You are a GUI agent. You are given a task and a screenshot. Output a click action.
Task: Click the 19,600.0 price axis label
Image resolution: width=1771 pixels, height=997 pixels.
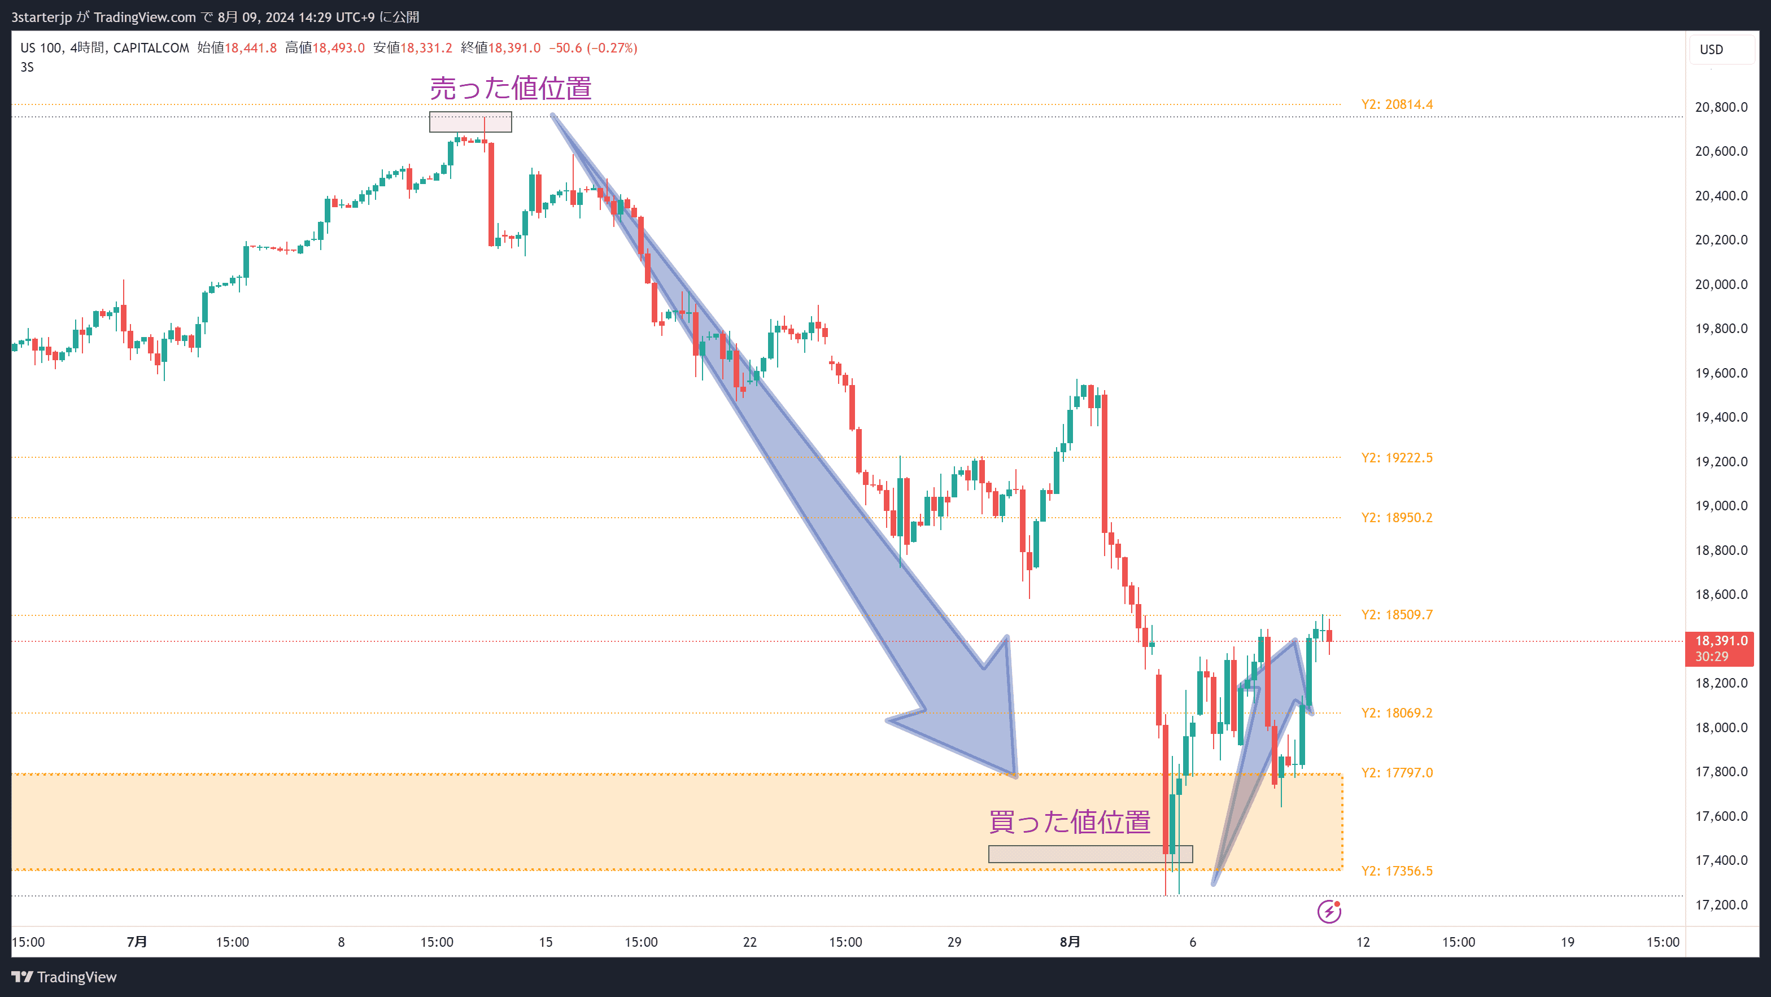point(1721,373)
